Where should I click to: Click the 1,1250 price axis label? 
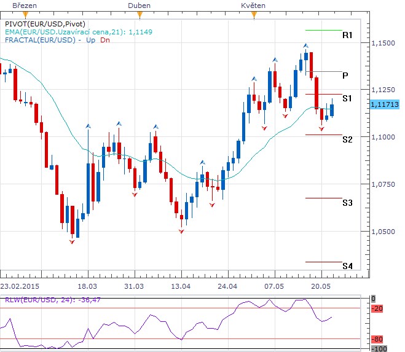click(x=383, y=90)
